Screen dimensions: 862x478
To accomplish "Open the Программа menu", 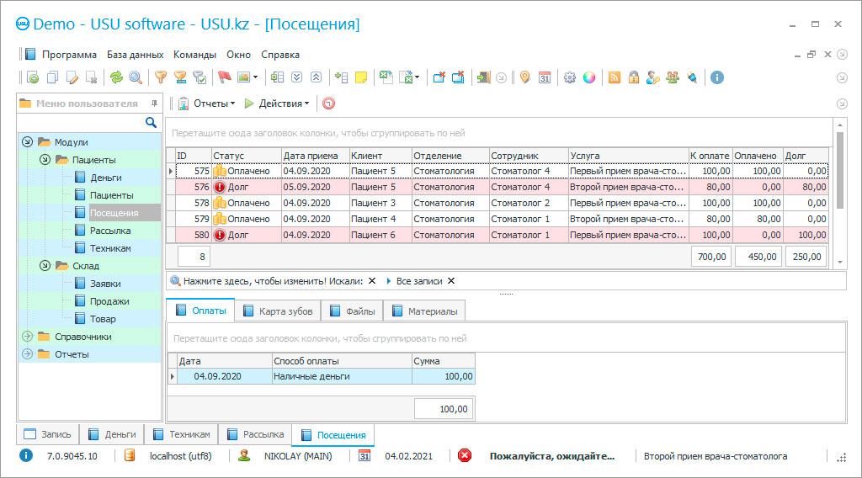I will point(69,55).
